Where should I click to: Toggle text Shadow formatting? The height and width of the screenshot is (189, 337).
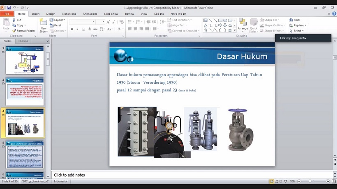90,29
